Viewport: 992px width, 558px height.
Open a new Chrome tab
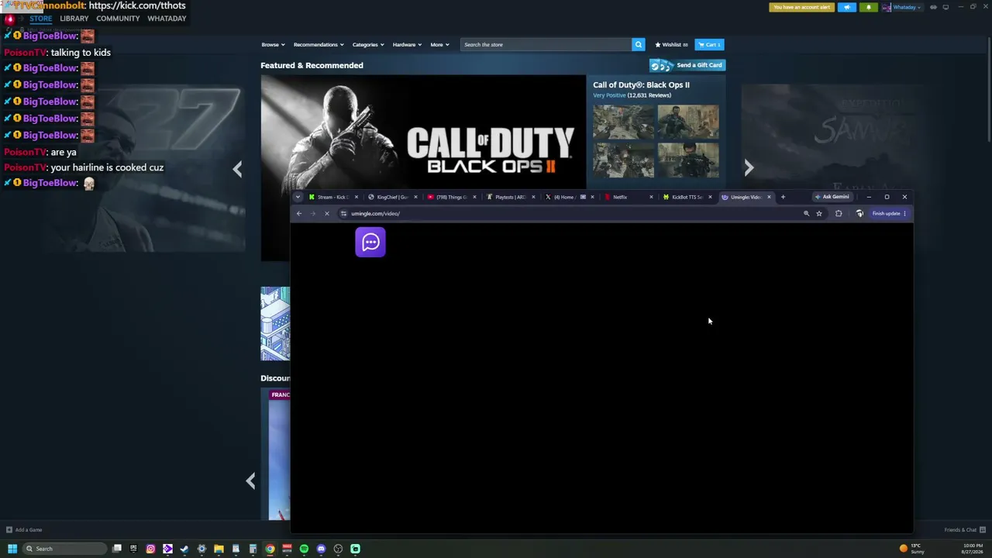(783, 197)
